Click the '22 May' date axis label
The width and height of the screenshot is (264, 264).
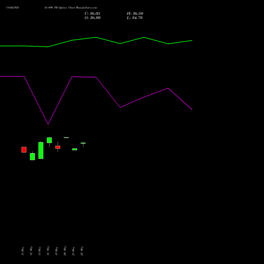[x=82, y=251]
